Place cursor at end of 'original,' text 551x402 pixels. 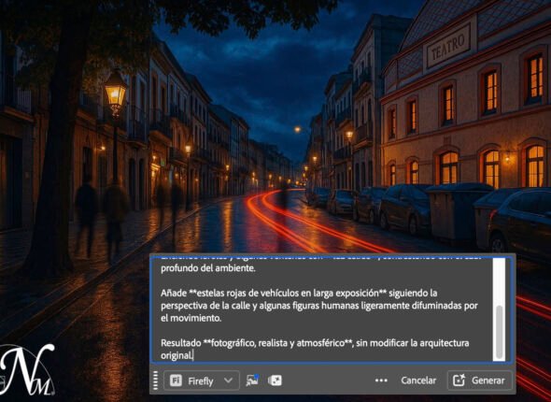point(193,355)
